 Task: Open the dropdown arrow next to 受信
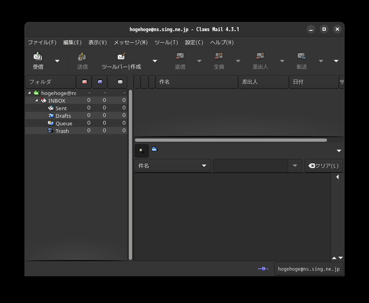point(57,61)
